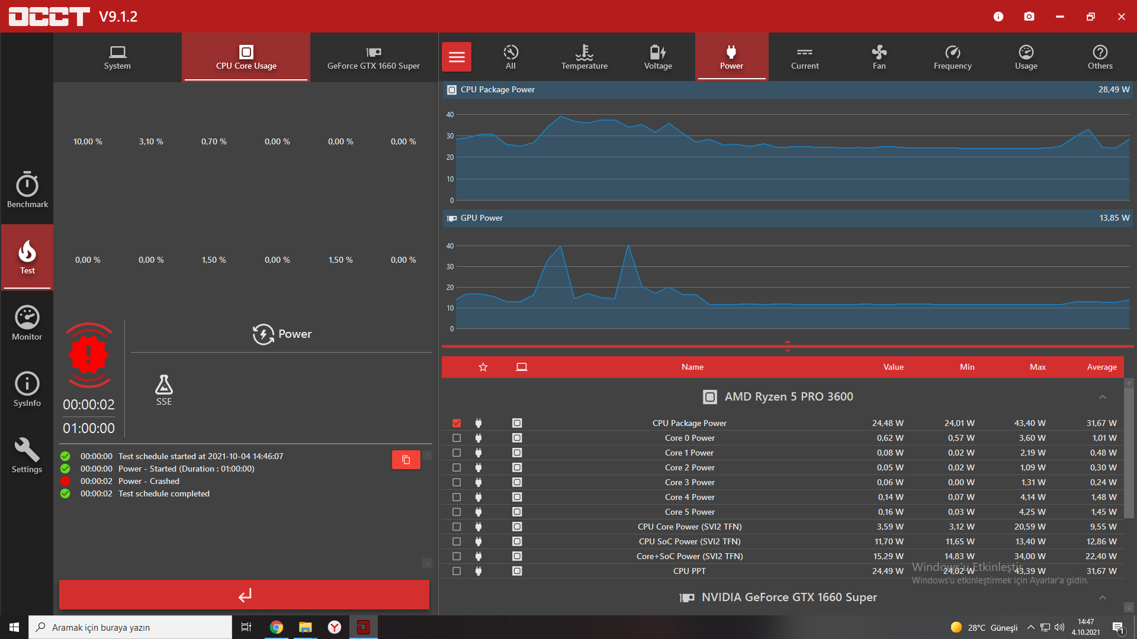Image resolution: width=1137 pixels, height=639 pixels.
Task: Check the CPU PPT graph checkbox
Action: [457, 571]
